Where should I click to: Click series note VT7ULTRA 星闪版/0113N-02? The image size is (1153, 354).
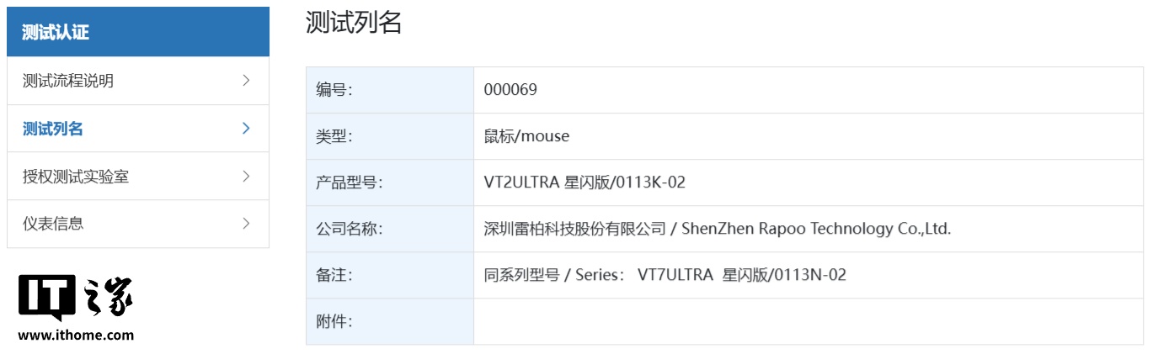pyautogui.click(x=742, y=275)
